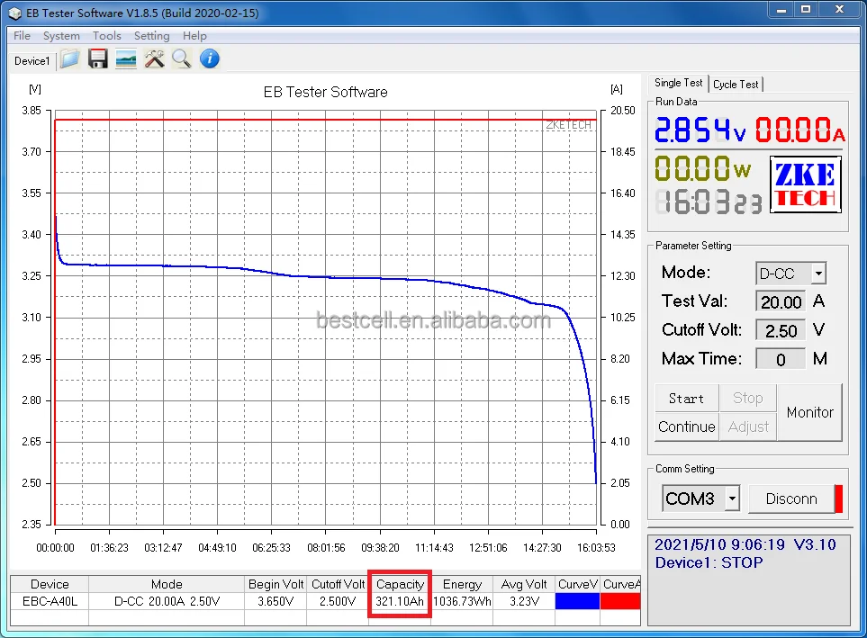867x638 pixels.
Task: Open the Tools menu
Action: 107,36
